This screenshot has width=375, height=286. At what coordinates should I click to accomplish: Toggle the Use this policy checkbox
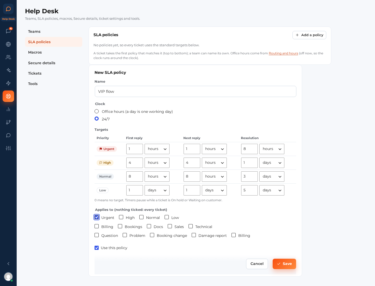[x=97, y=248]
